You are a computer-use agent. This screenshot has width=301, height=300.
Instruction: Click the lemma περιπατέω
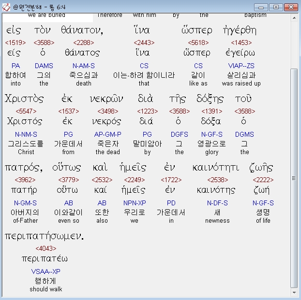[45, 259]
